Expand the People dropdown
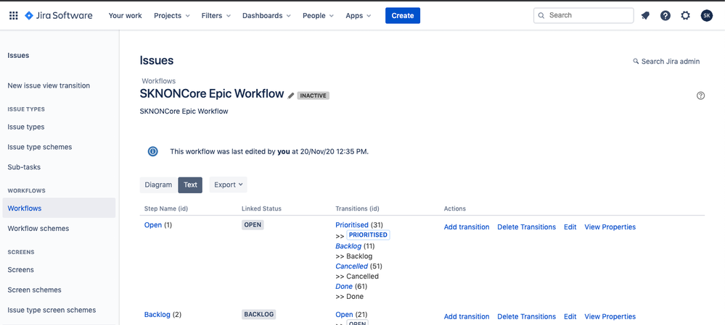 (x=318, y=16)
